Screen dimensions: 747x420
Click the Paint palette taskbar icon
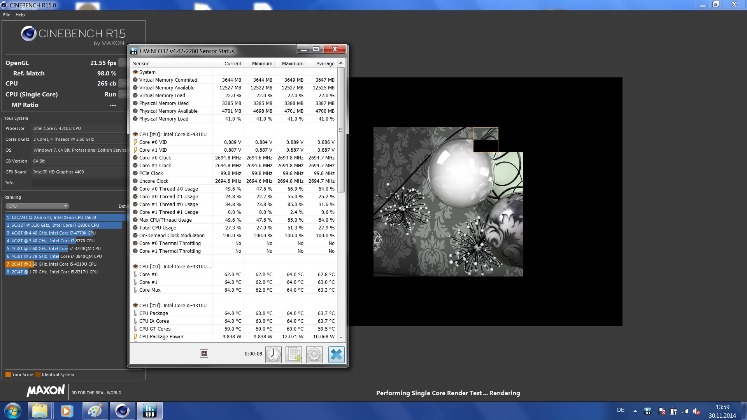coord(95,411)
